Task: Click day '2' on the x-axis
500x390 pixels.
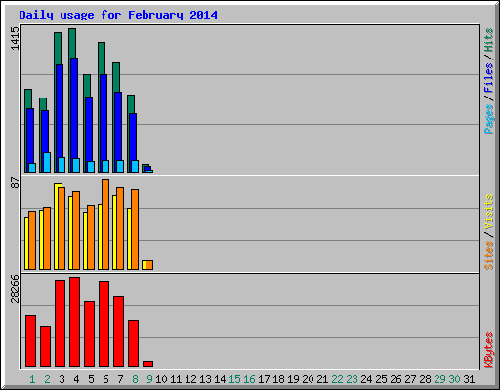Action: pos(47,379)
